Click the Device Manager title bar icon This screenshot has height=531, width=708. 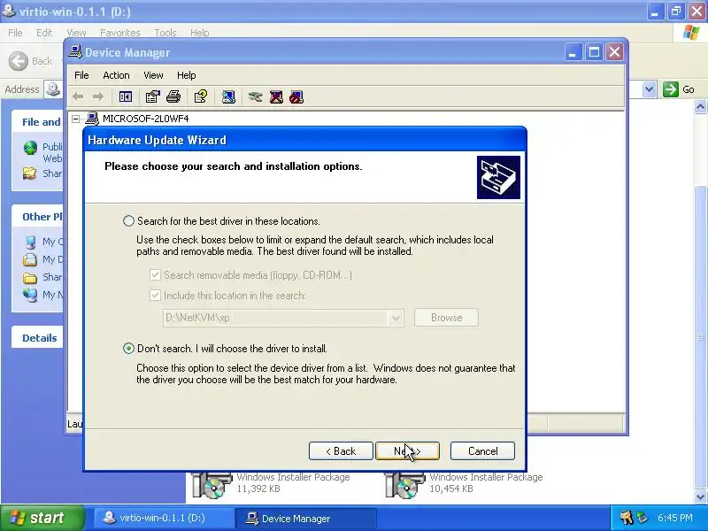(75, 52)
